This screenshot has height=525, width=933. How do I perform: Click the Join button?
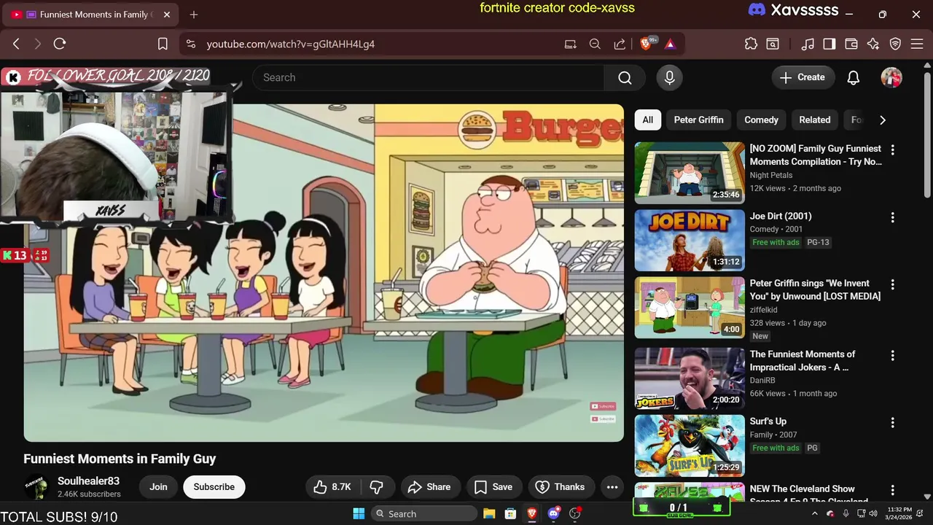coord(158,487)
